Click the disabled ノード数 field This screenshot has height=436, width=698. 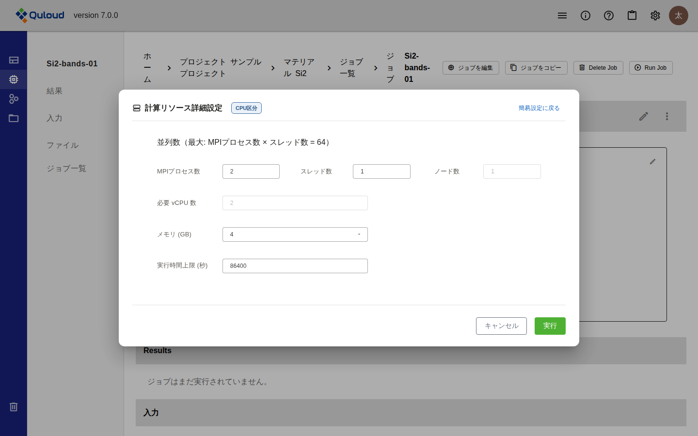(512, 171)
